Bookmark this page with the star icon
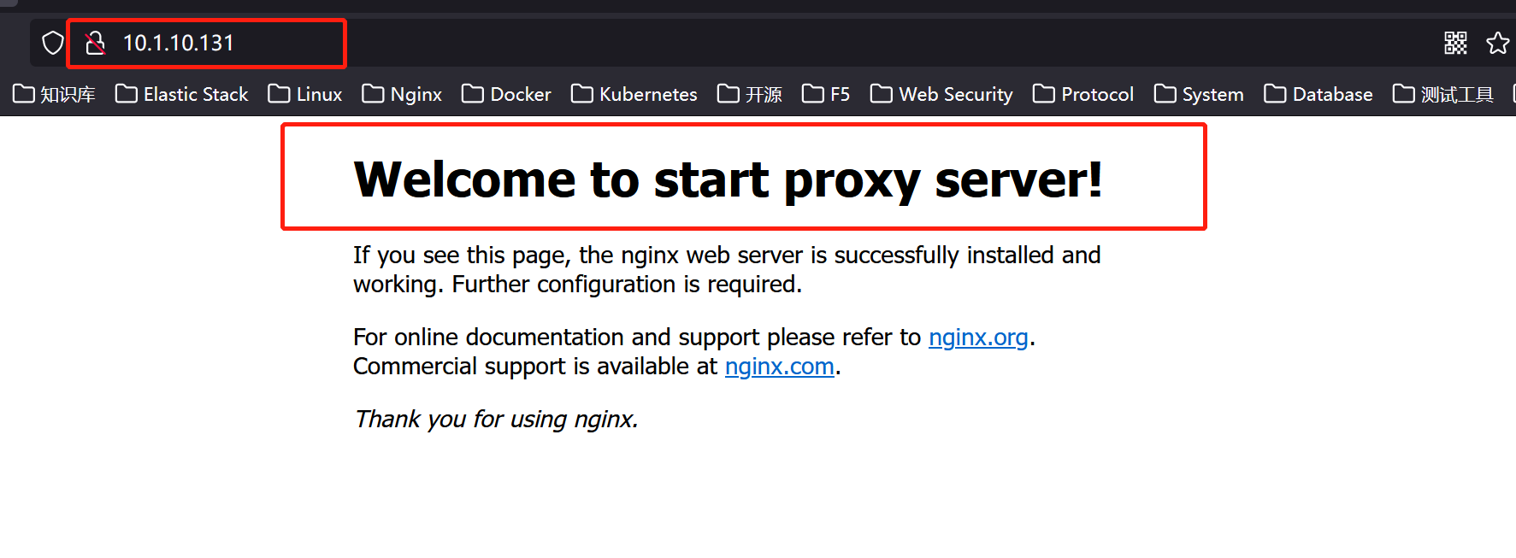 tap(1497, 43)
